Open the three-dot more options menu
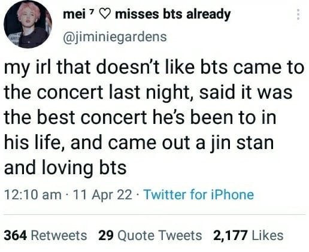The height and width of the screenshot is (252, 309). 298,14
